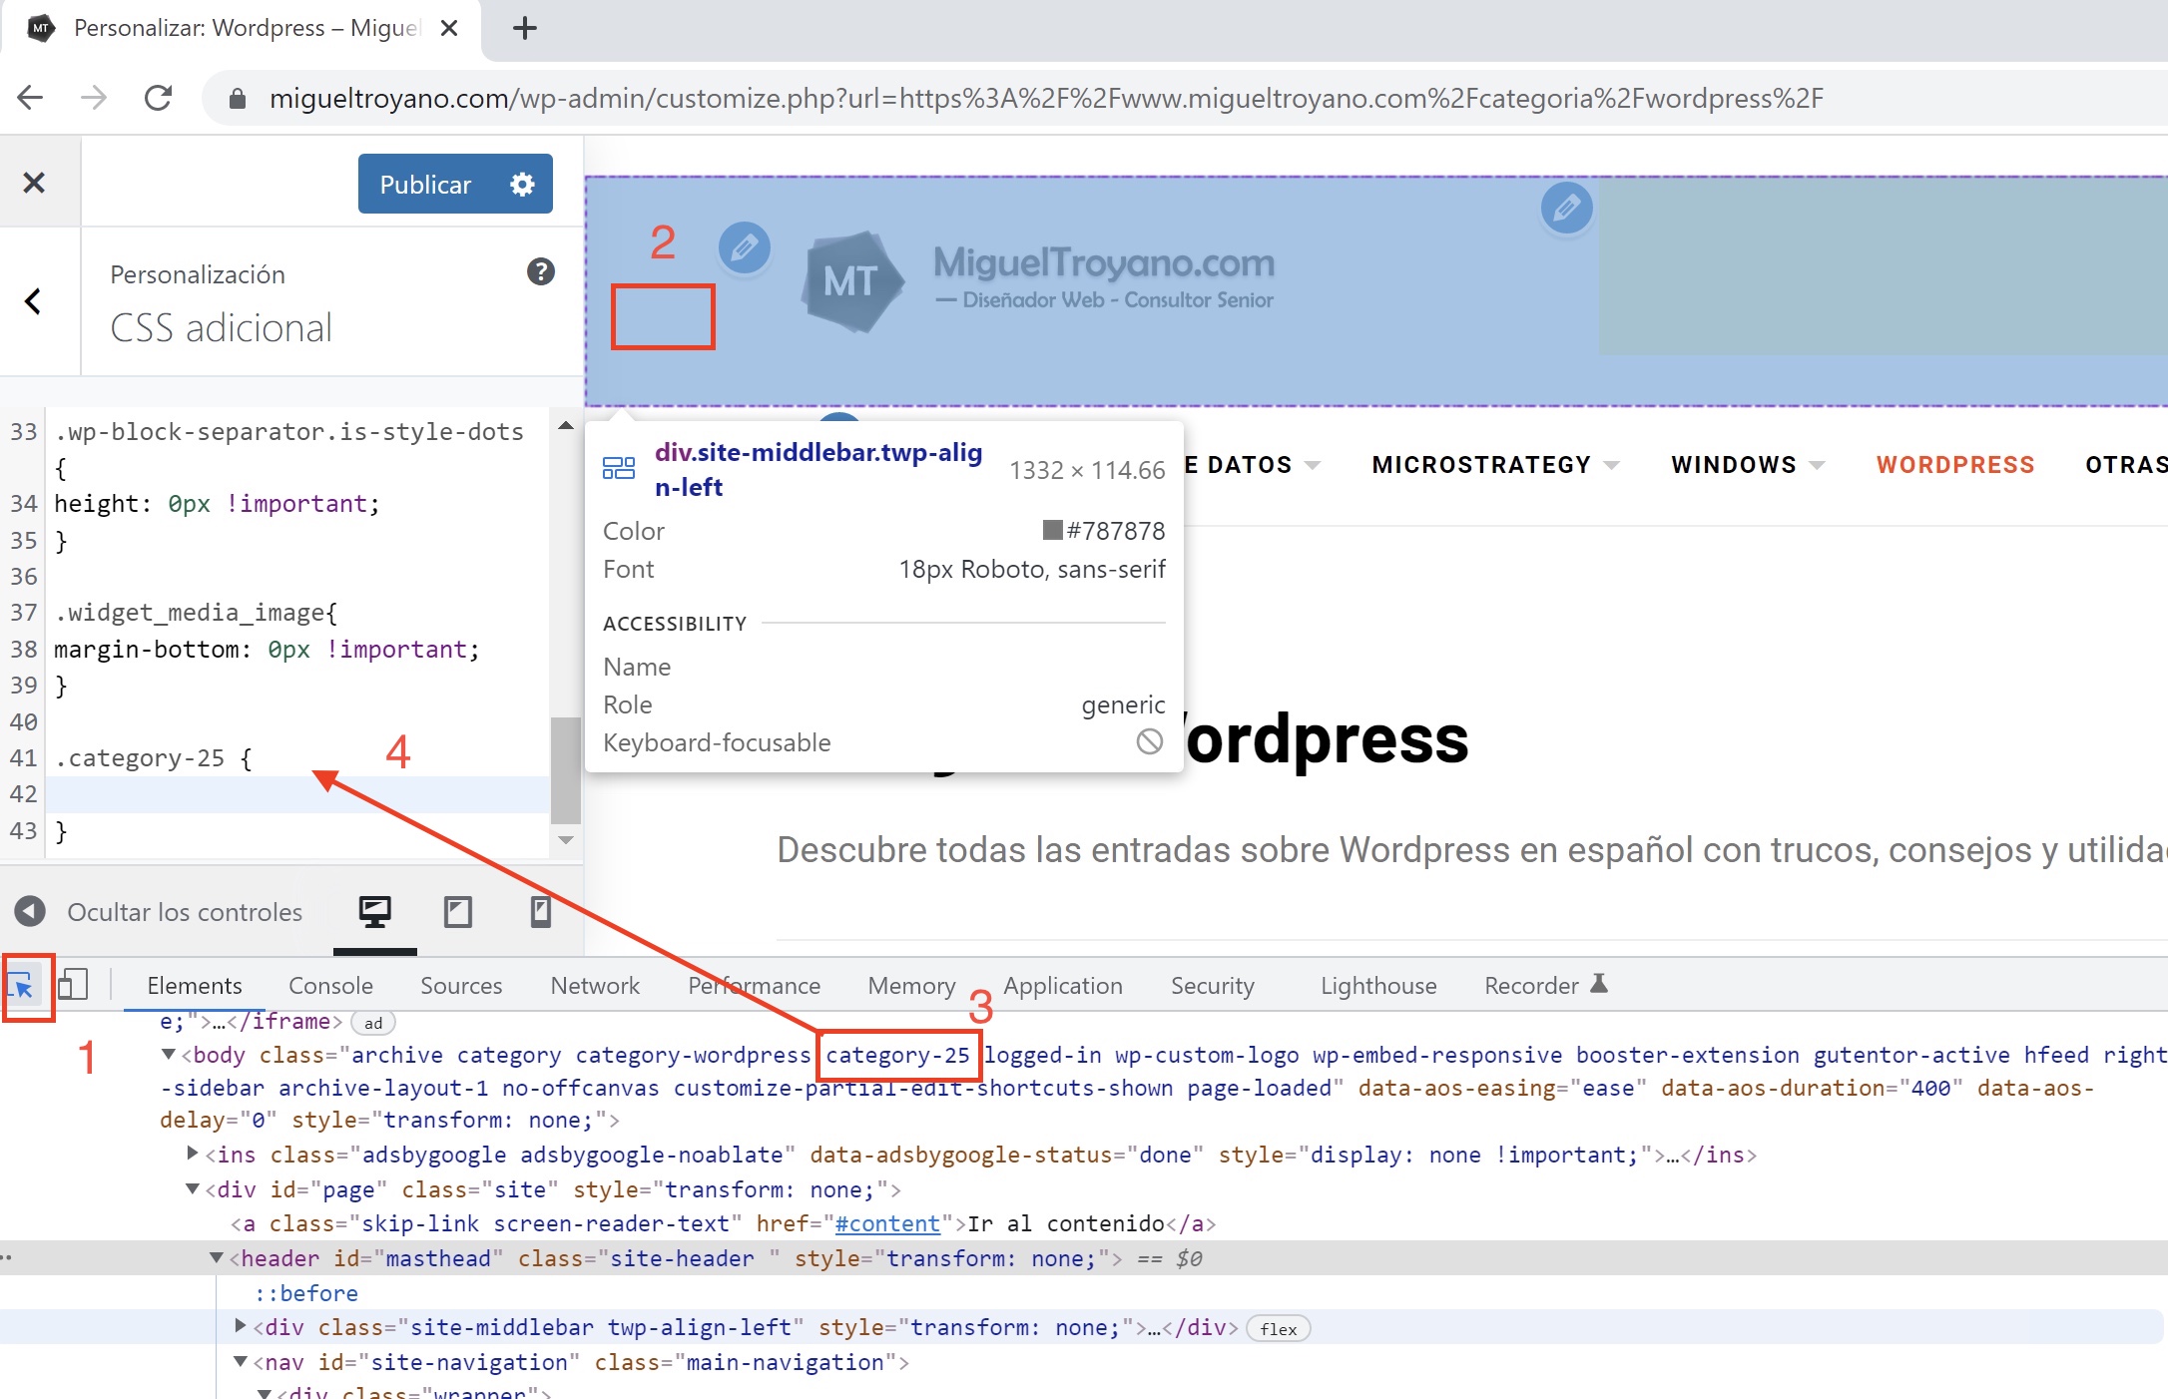The width and height of the screenshot is (2168, 1399).
Task: Select the Application tab in DevTools
Action: coord(1063,986)
